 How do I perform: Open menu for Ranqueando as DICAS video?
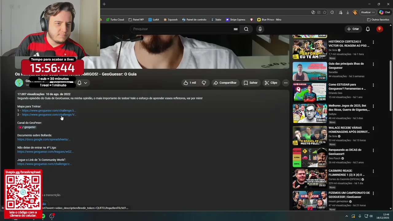[x=373, y=150]
